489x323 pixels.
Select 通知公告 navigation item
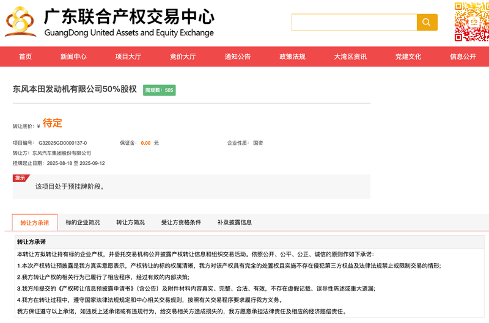[x=238, y=57]
